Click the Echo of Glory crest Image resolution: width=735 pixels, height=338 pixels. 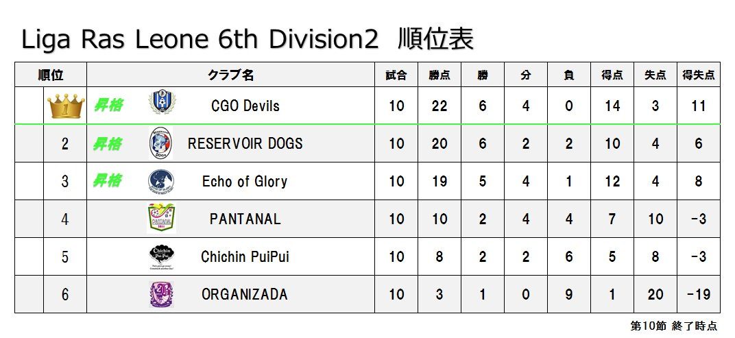click(161, 182)
